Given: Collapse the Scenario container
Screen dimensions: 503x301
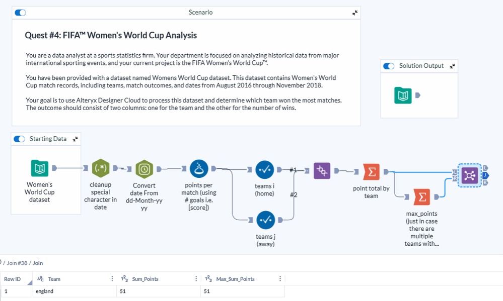Looking at the screenshot, I should pos(355,13).
